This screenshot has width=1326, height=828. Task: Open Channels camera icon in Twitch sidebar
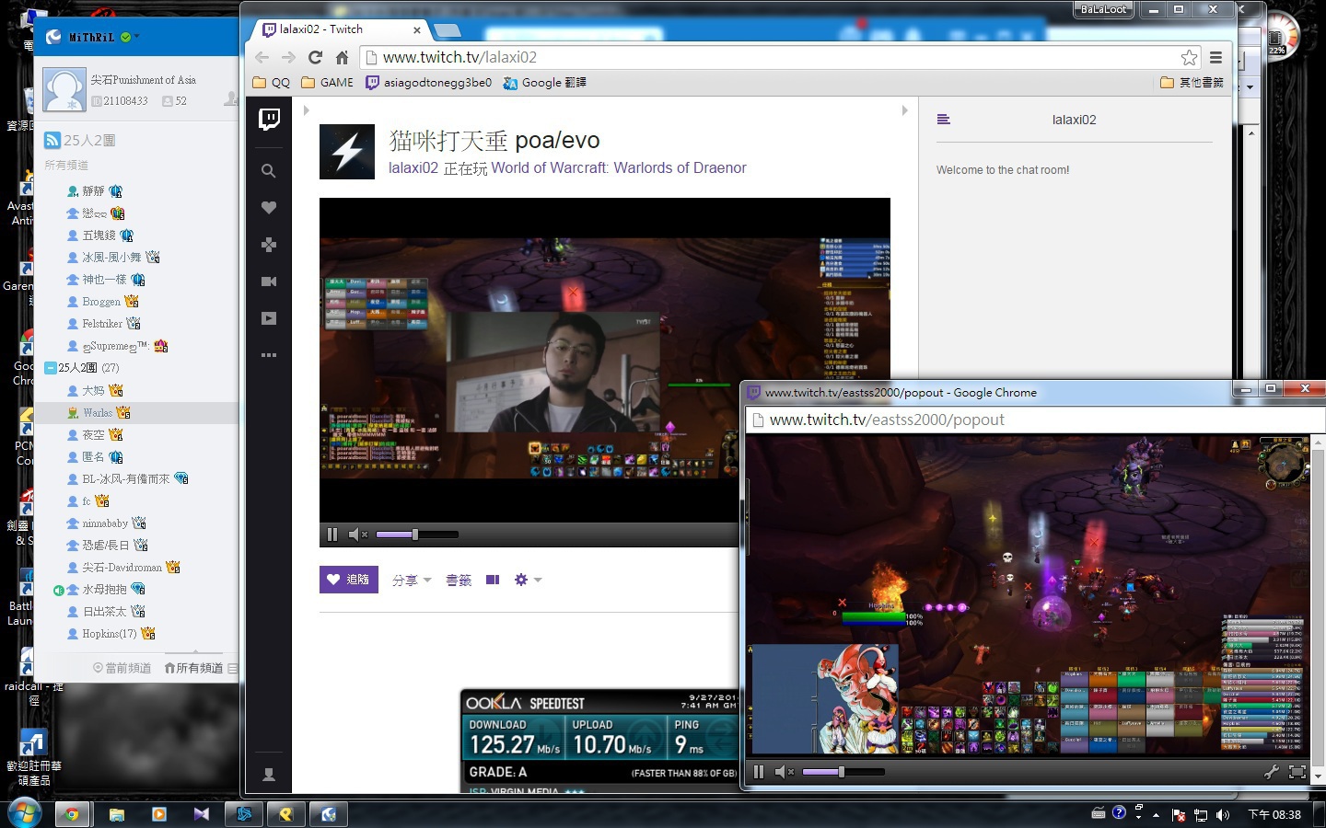[x=268, y=282]
